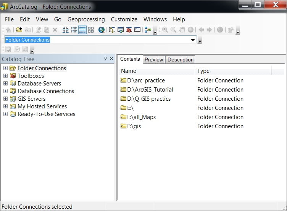Sort by Type column header
Viewport: 287px width, 211px height.
point(233,71)
